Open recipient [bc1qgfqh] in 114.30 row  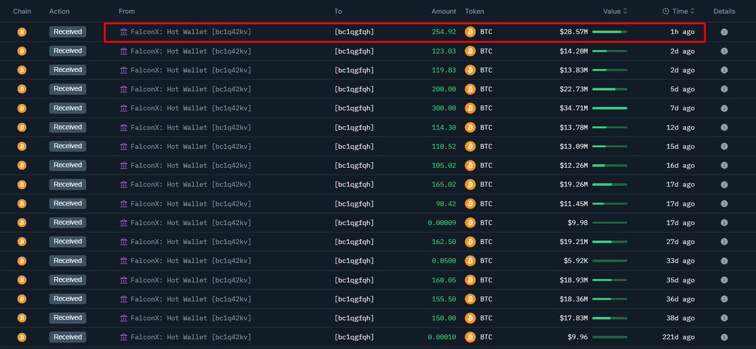(x=354, y=128)
